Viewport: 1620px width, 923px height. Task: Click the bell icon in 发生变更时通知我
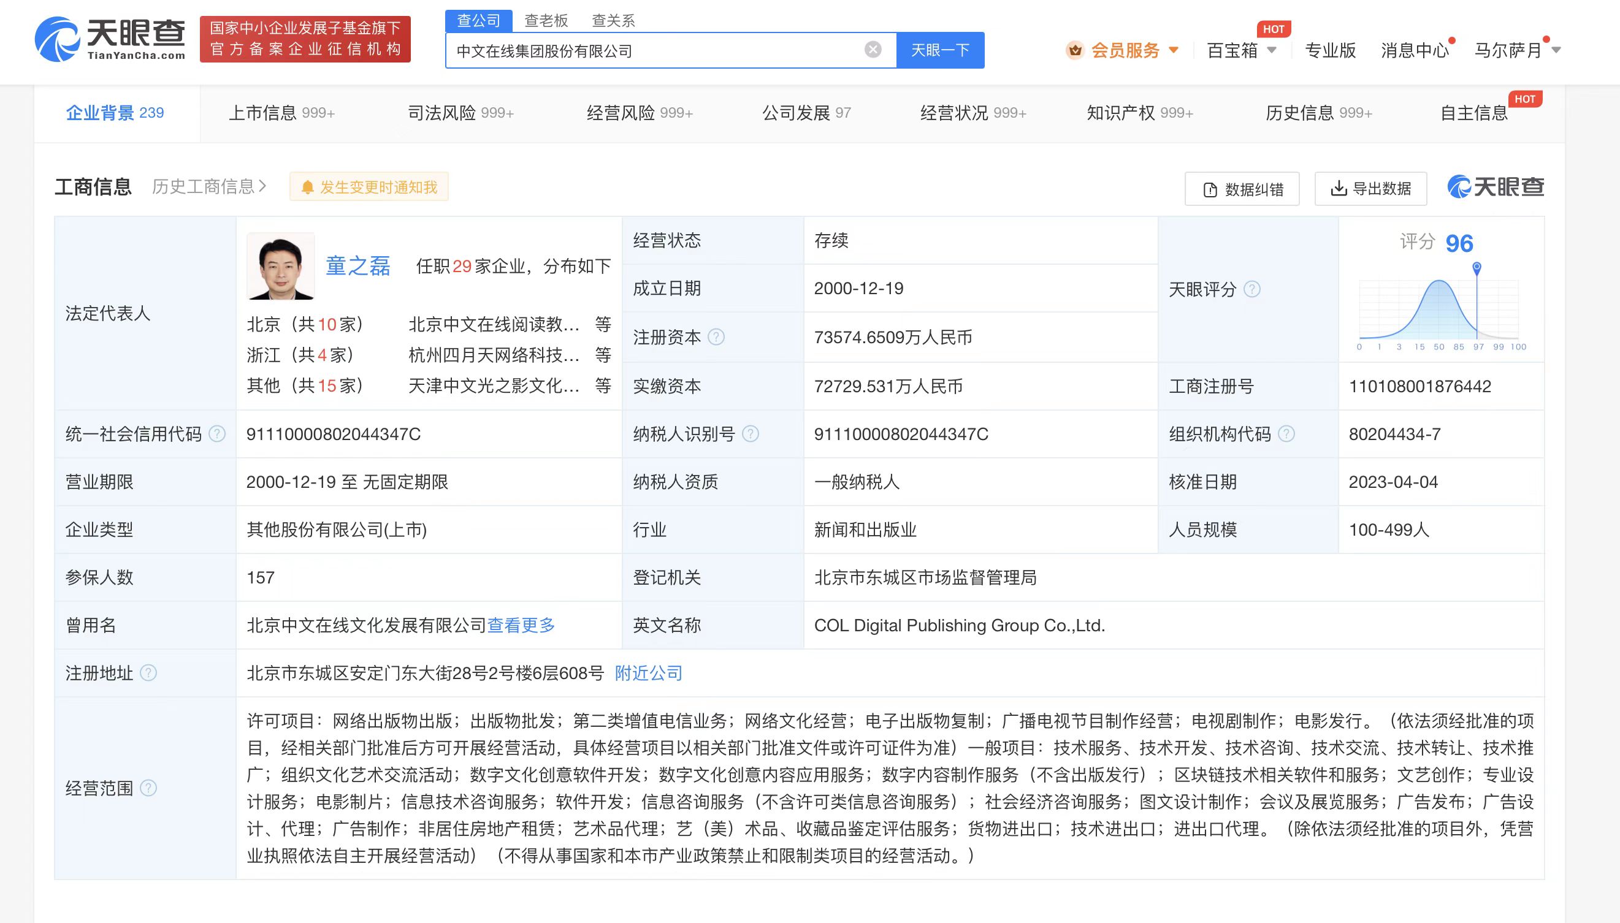tap(308, 187)
